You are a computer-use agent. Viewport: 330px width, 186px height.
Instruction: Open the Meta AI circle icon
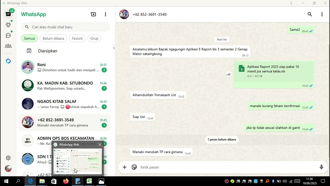pos(8,61)
